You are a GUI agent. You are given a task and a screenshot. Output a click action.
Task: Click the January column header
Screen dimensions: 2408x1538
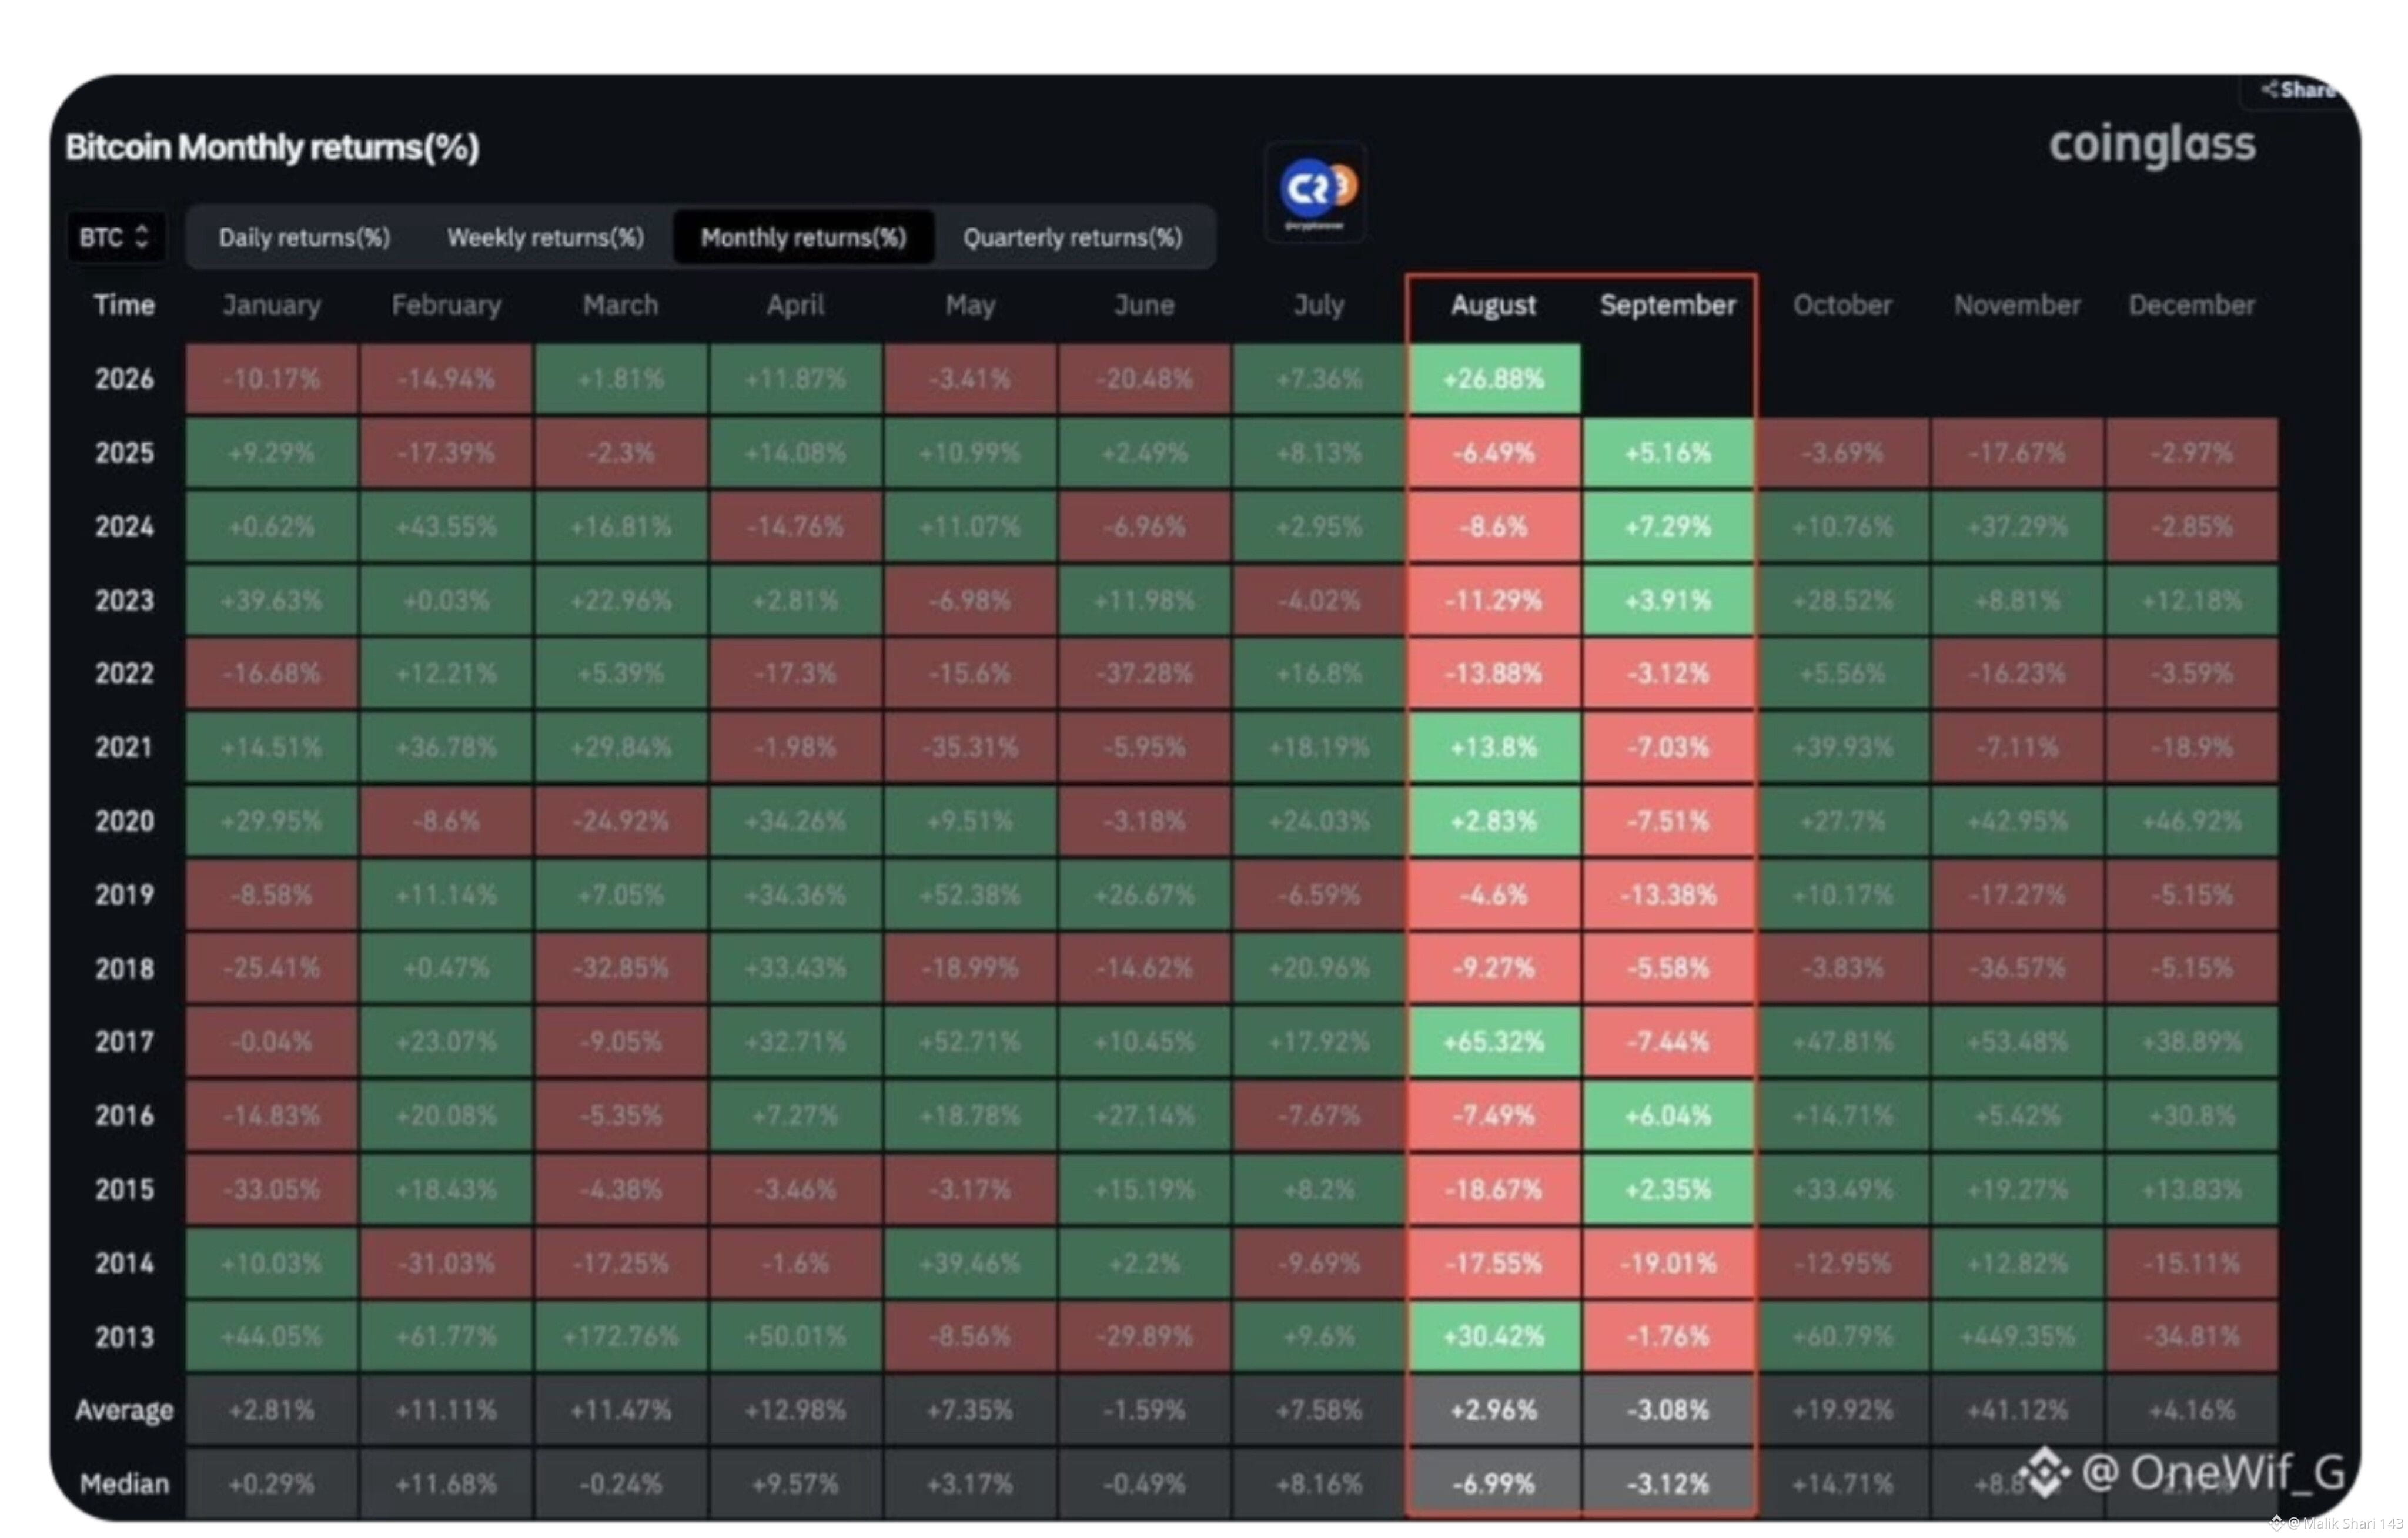tap(272, 305)
